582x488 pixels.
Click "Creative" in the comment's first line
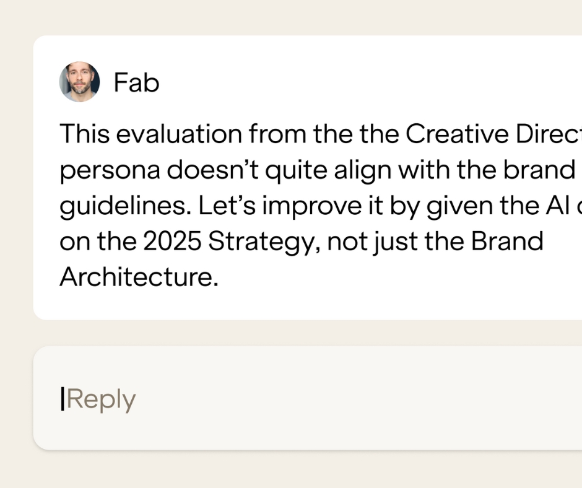(x=458, y=134)
